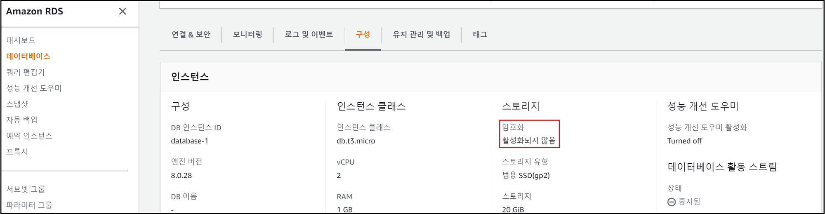Click the database-1 instance ID value
The width and height of the screenshot is (825, 214).
click(x=190, y=141)
